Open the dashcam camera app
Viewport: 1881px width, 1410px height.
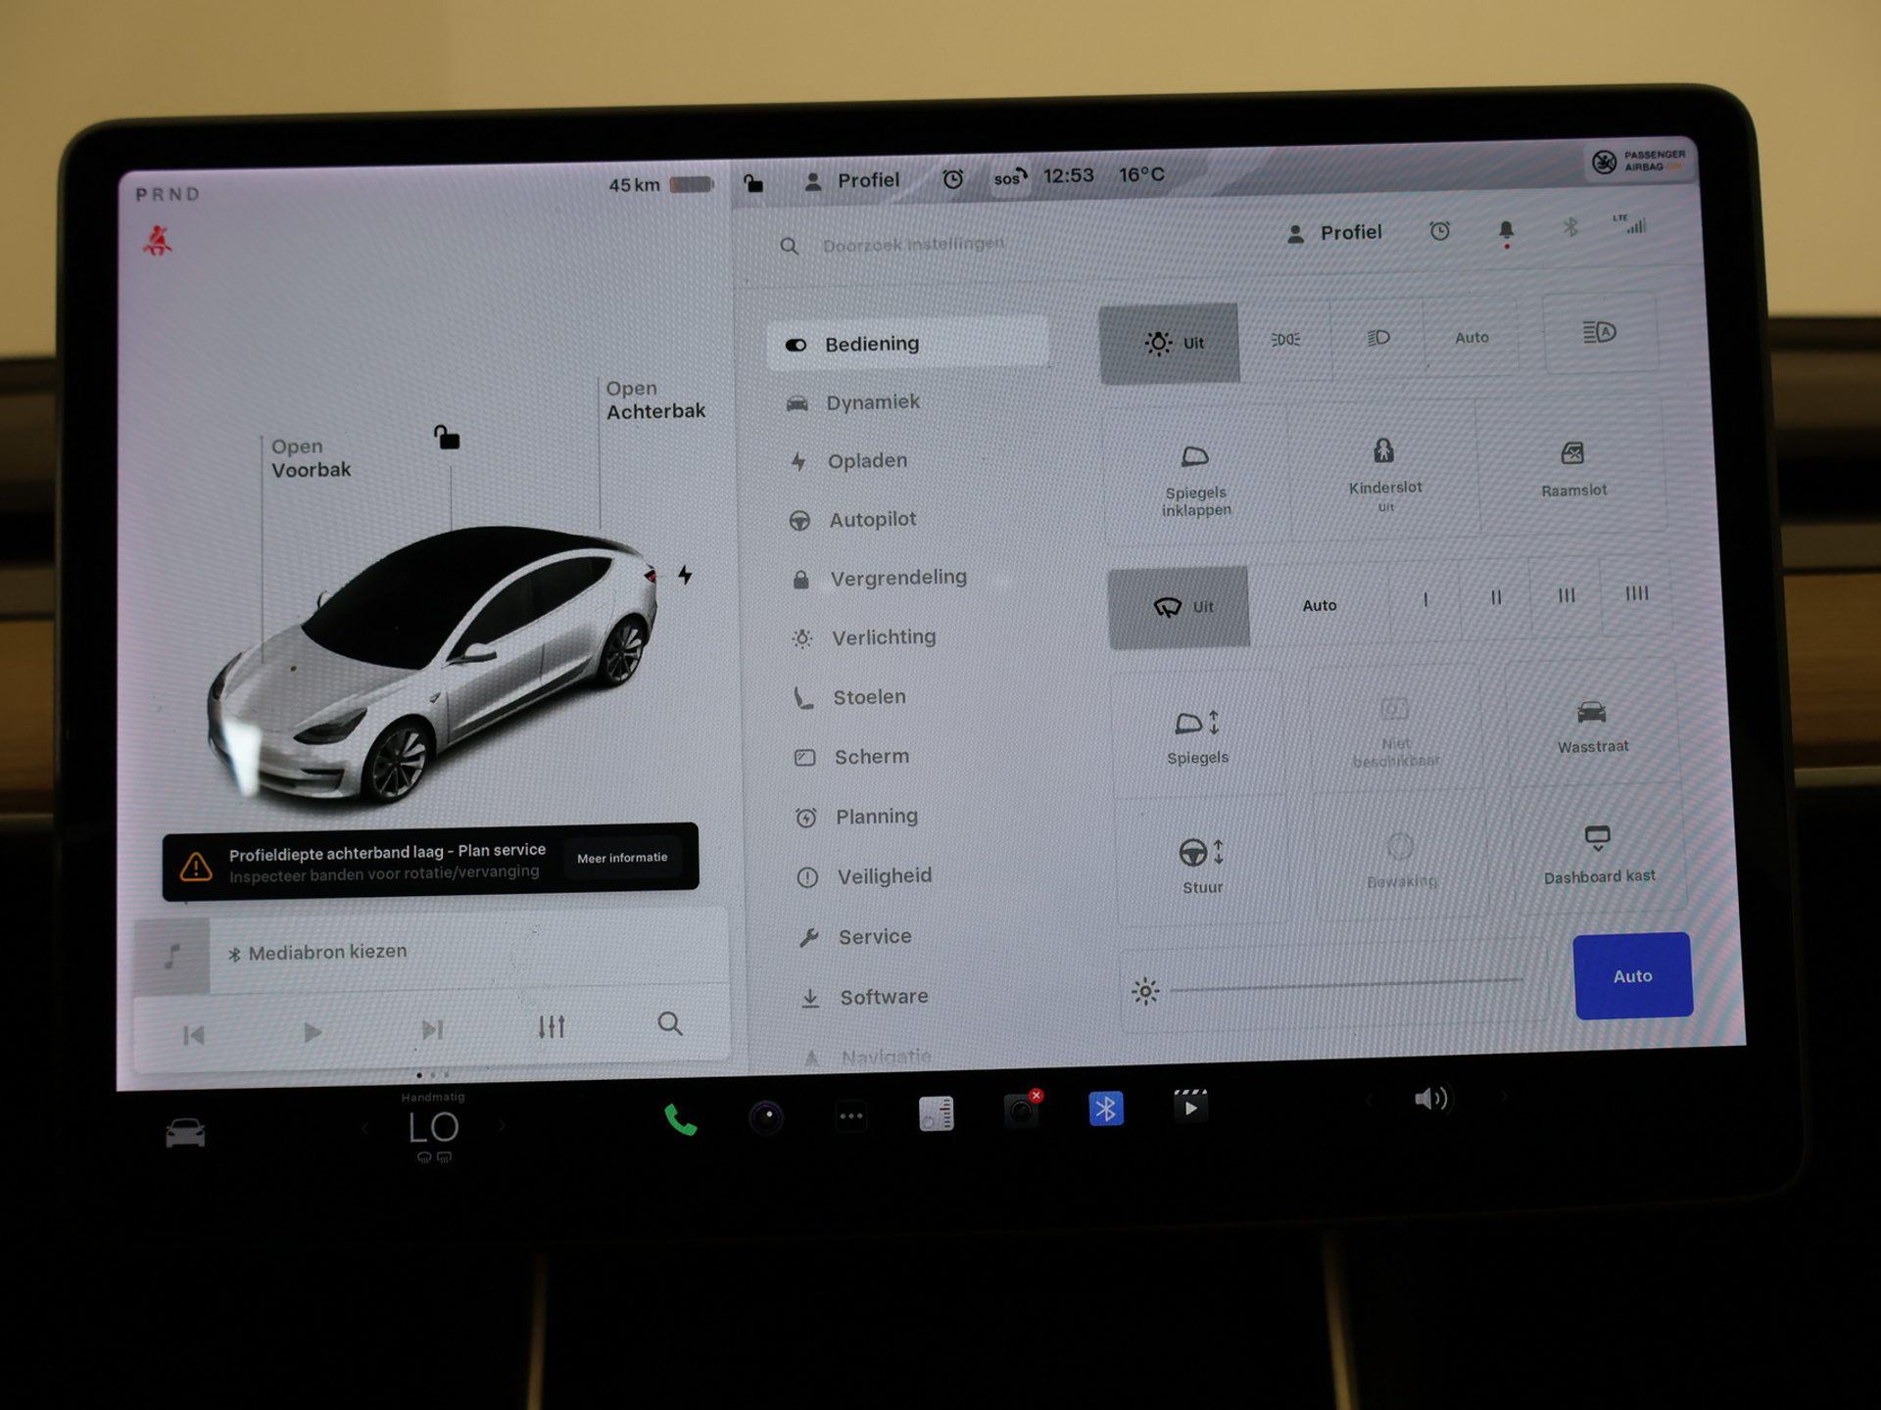click(x=1021, y=1111)
